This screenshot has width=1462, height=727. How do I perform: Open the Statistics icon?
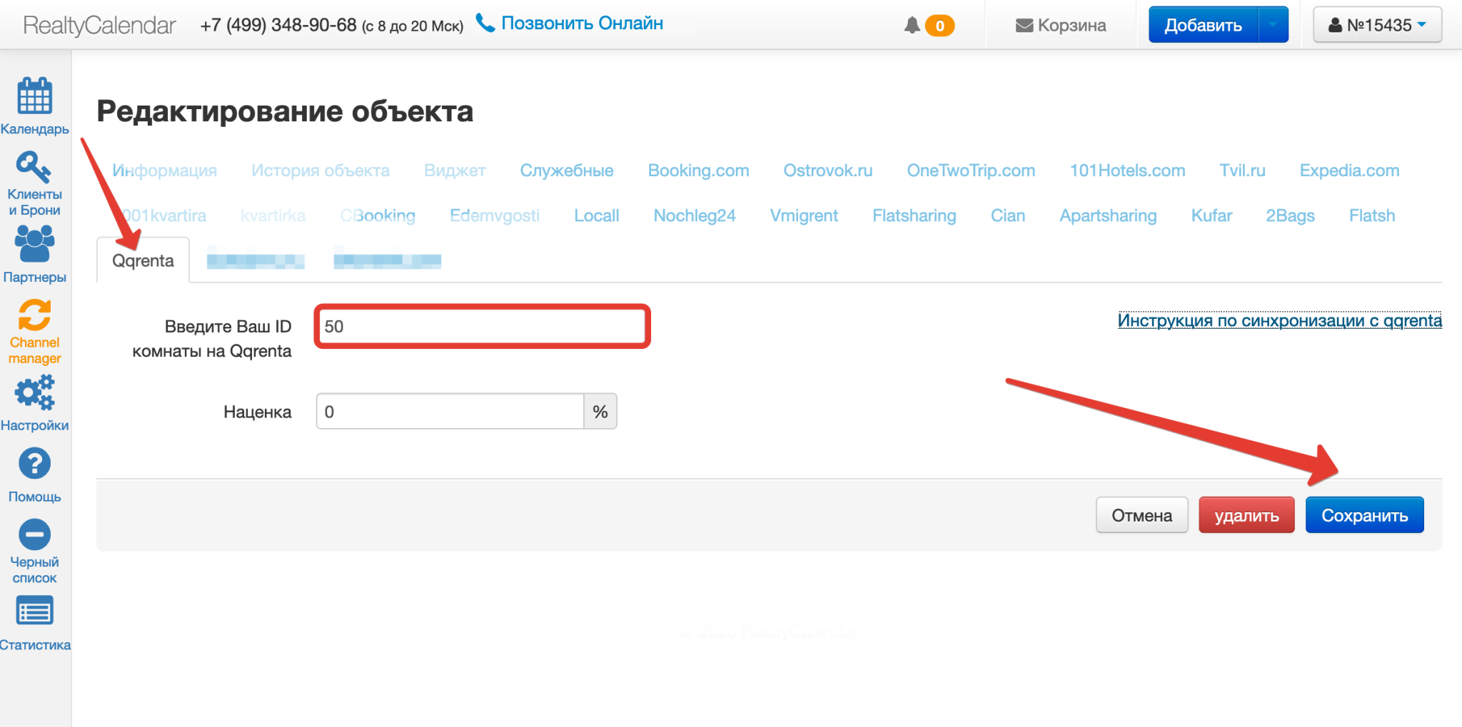pos(34,612)
